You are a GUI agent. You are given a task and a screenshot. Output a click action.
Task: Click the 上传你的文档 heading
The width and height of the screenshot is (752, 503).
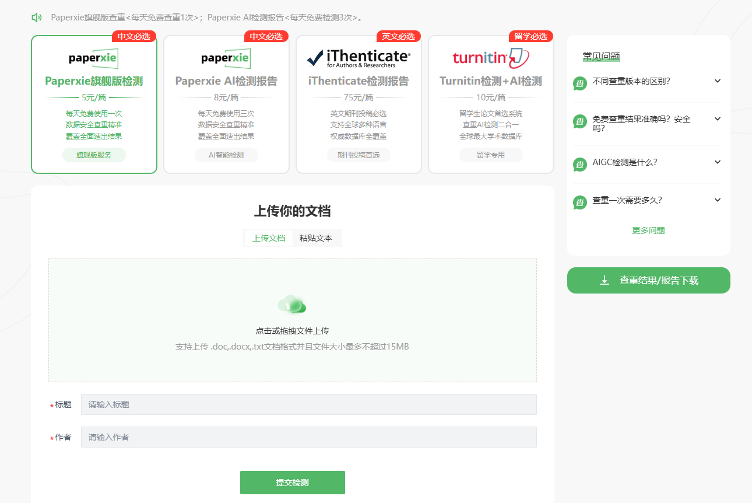pos(292,211)
